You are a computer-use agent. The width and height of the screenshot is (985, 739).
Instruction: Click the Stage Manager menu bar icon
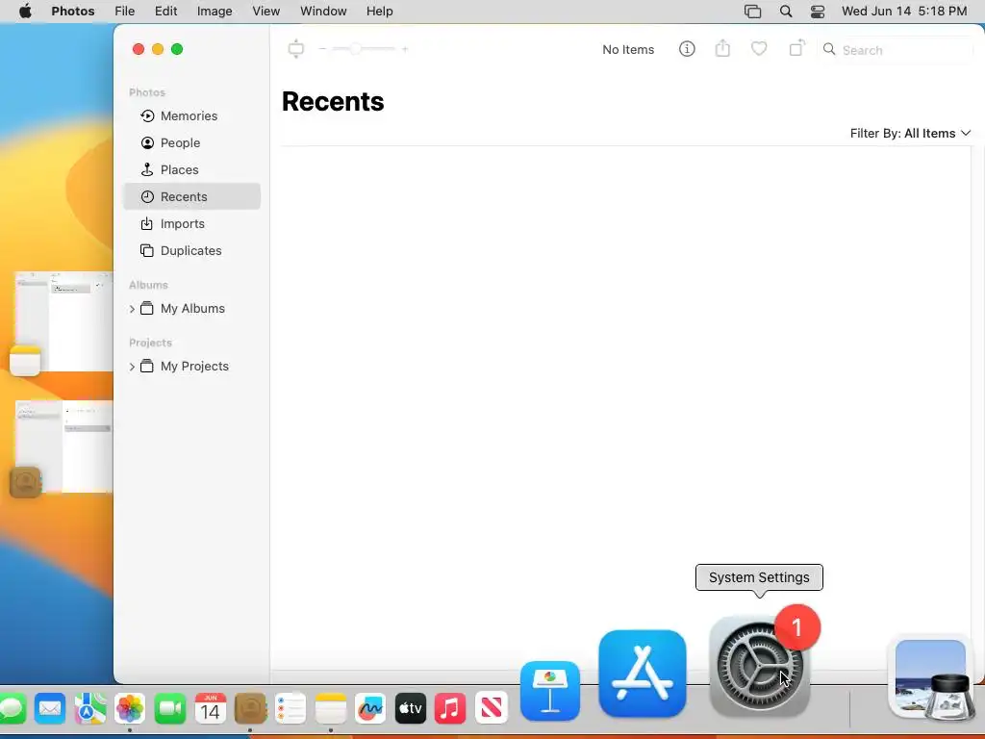[x=752, y=12]
